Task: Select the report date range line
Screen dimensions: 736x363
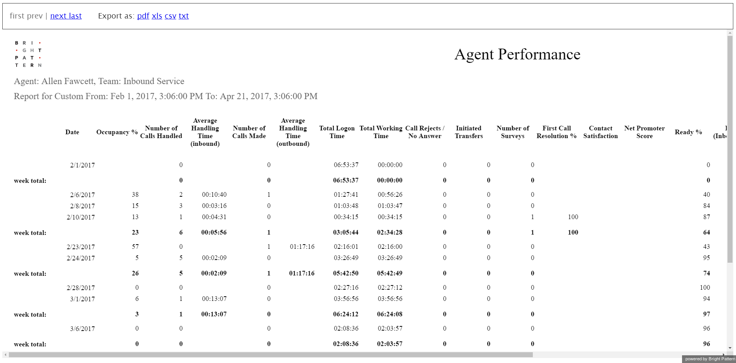Action: [x=166, y=96]
